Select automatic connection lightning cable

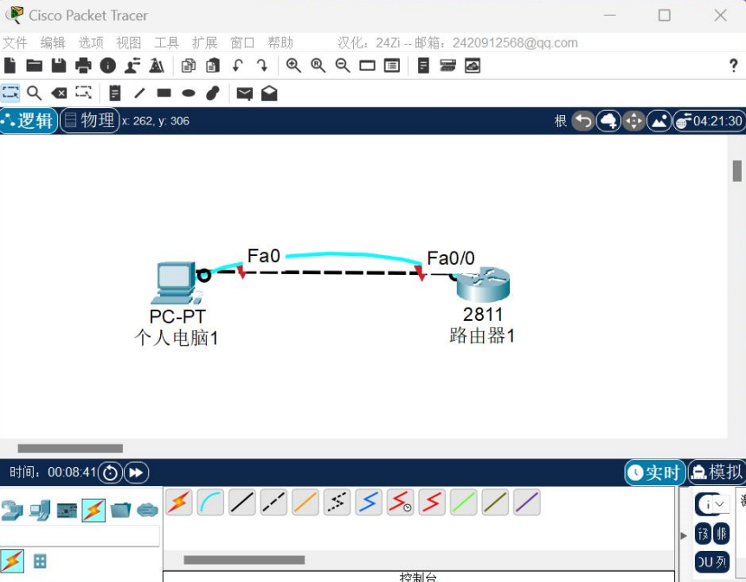pyautogui.click(x=179, y=502)
